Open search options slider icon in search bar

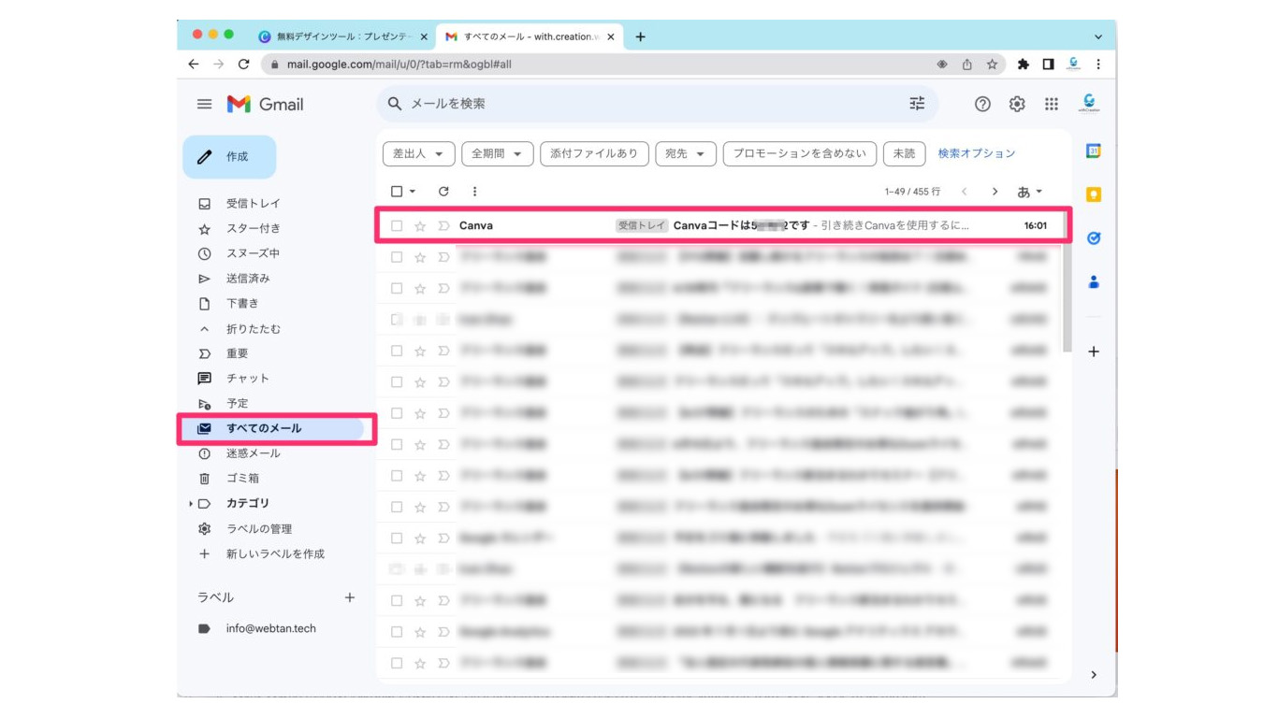click(917, 104)
